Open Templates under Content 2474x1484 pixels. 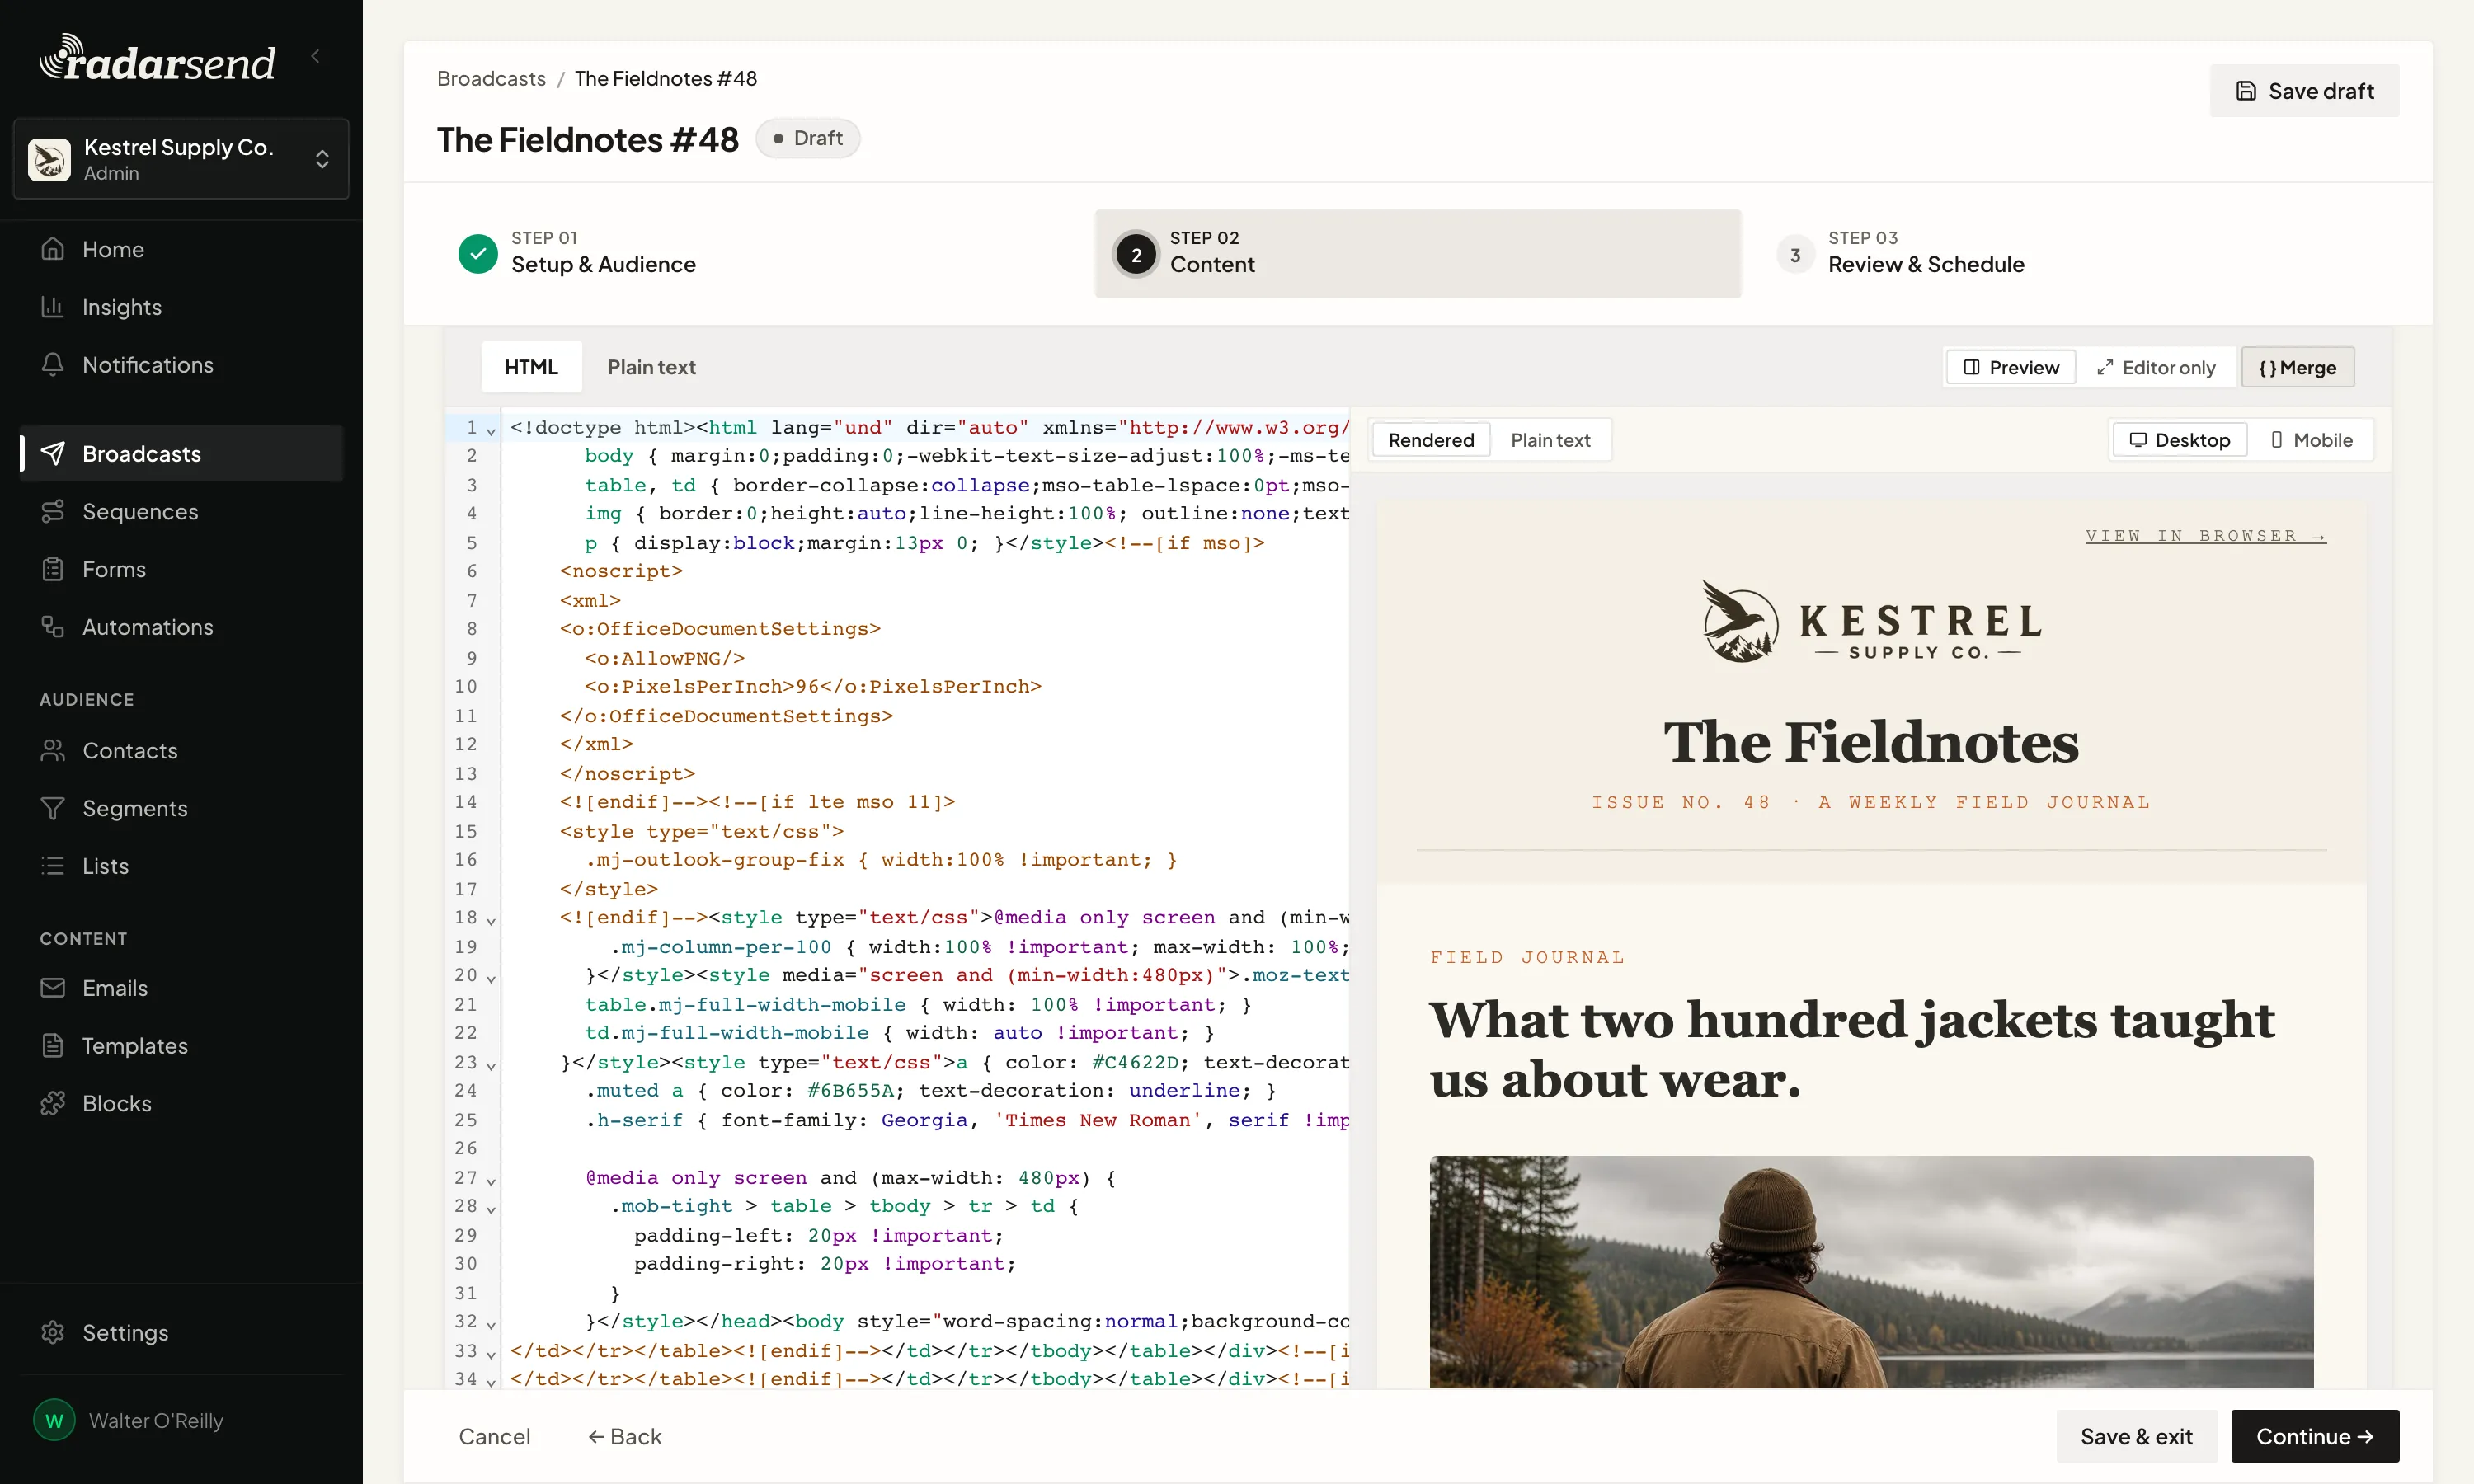[181, 1046]
